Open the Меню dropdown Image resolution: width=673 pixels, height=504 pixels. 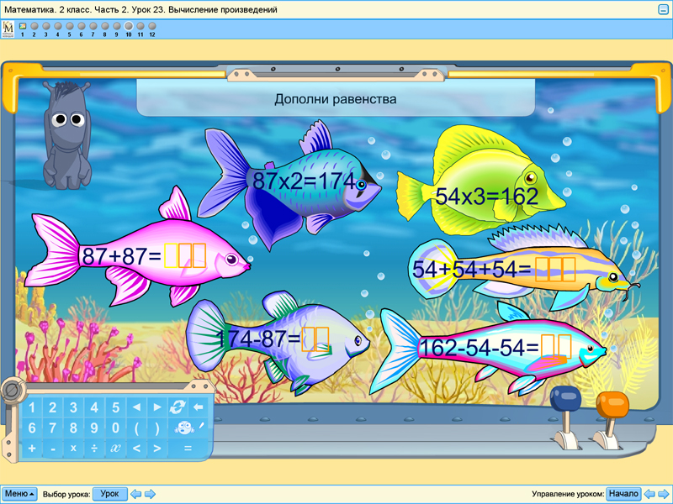[x=19, y=494]
